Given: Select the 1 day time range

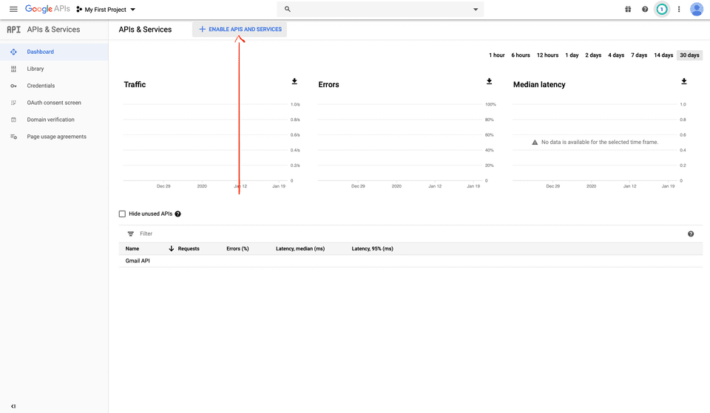Looking at the screenshot, I should pos(572,55).
